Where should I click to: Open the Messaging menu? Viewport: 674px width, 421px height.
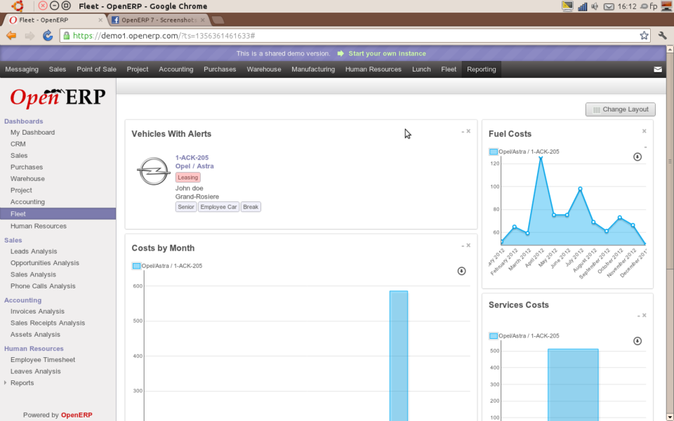click(22, 69)
